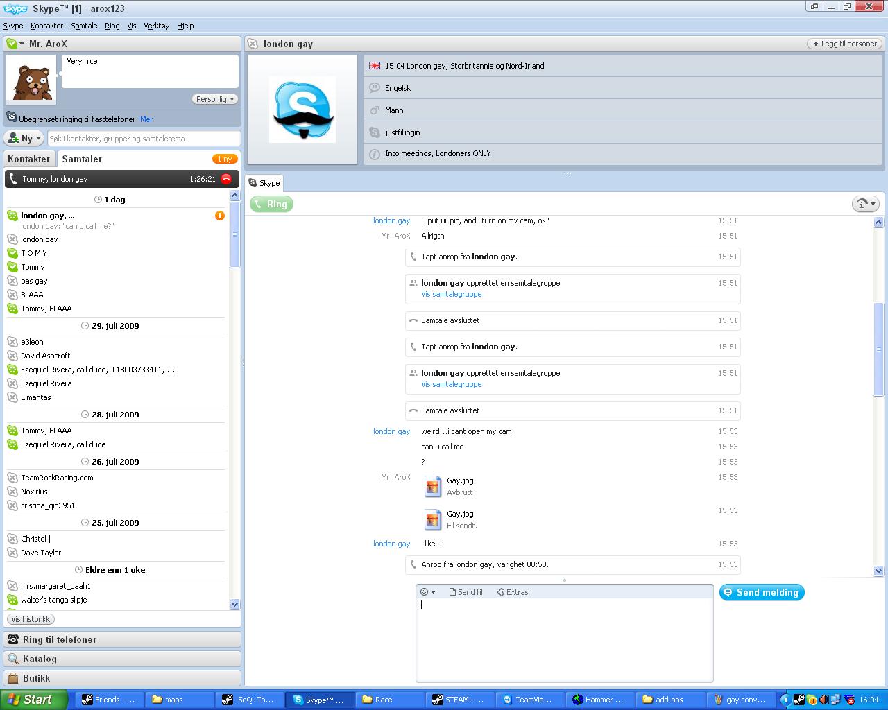
Task: Select the Skype conversation tab
Action: click(x=264, y=183)
